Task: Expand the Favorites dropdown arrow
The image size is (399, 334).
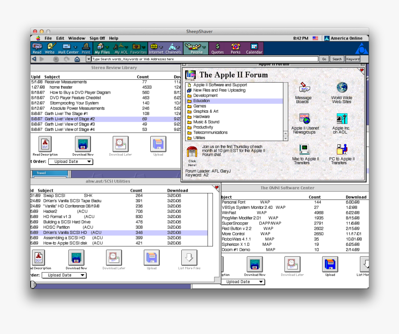Action: [143, 47]
